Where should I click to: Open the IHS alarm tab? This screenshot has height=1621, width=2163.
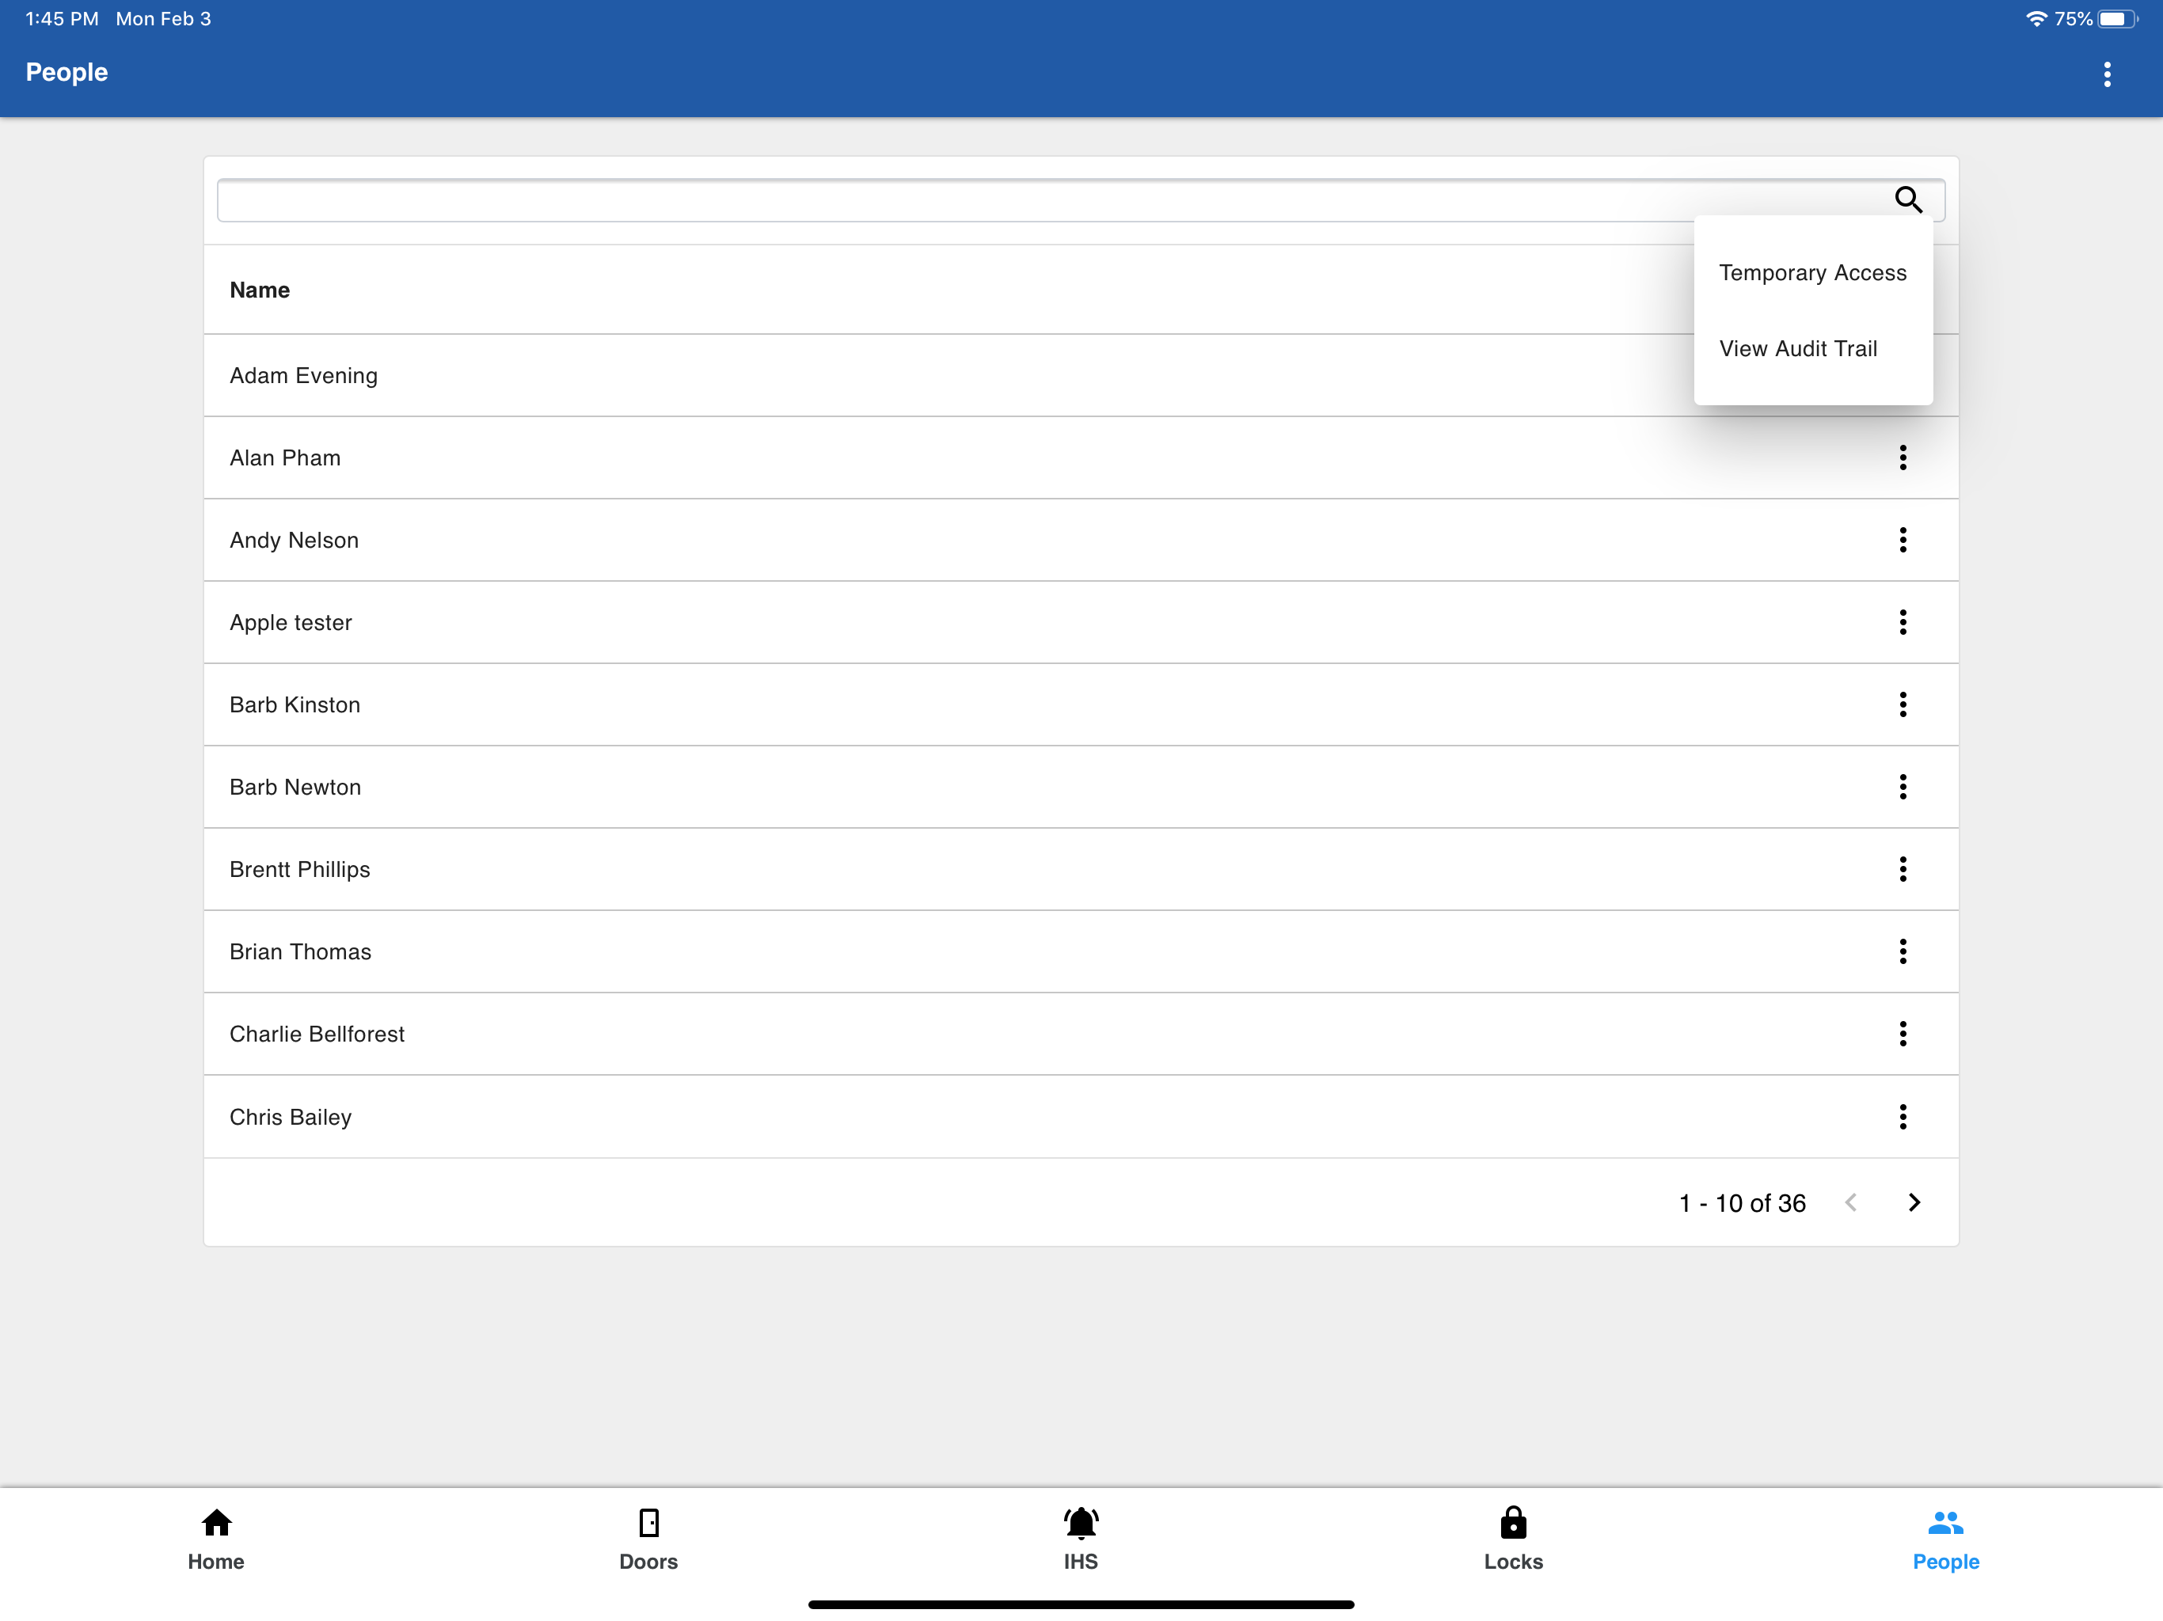point(1081,1539)
